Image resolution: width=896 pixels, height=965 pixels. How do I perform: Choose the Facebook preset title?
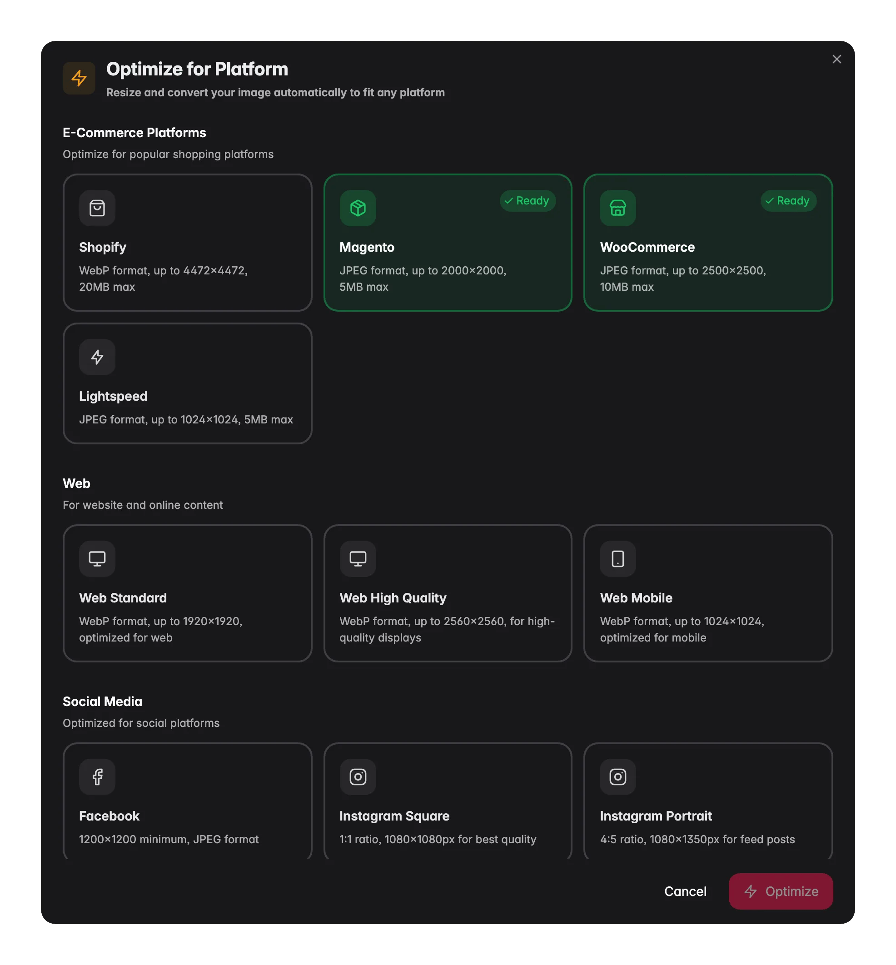click(109, 816)
